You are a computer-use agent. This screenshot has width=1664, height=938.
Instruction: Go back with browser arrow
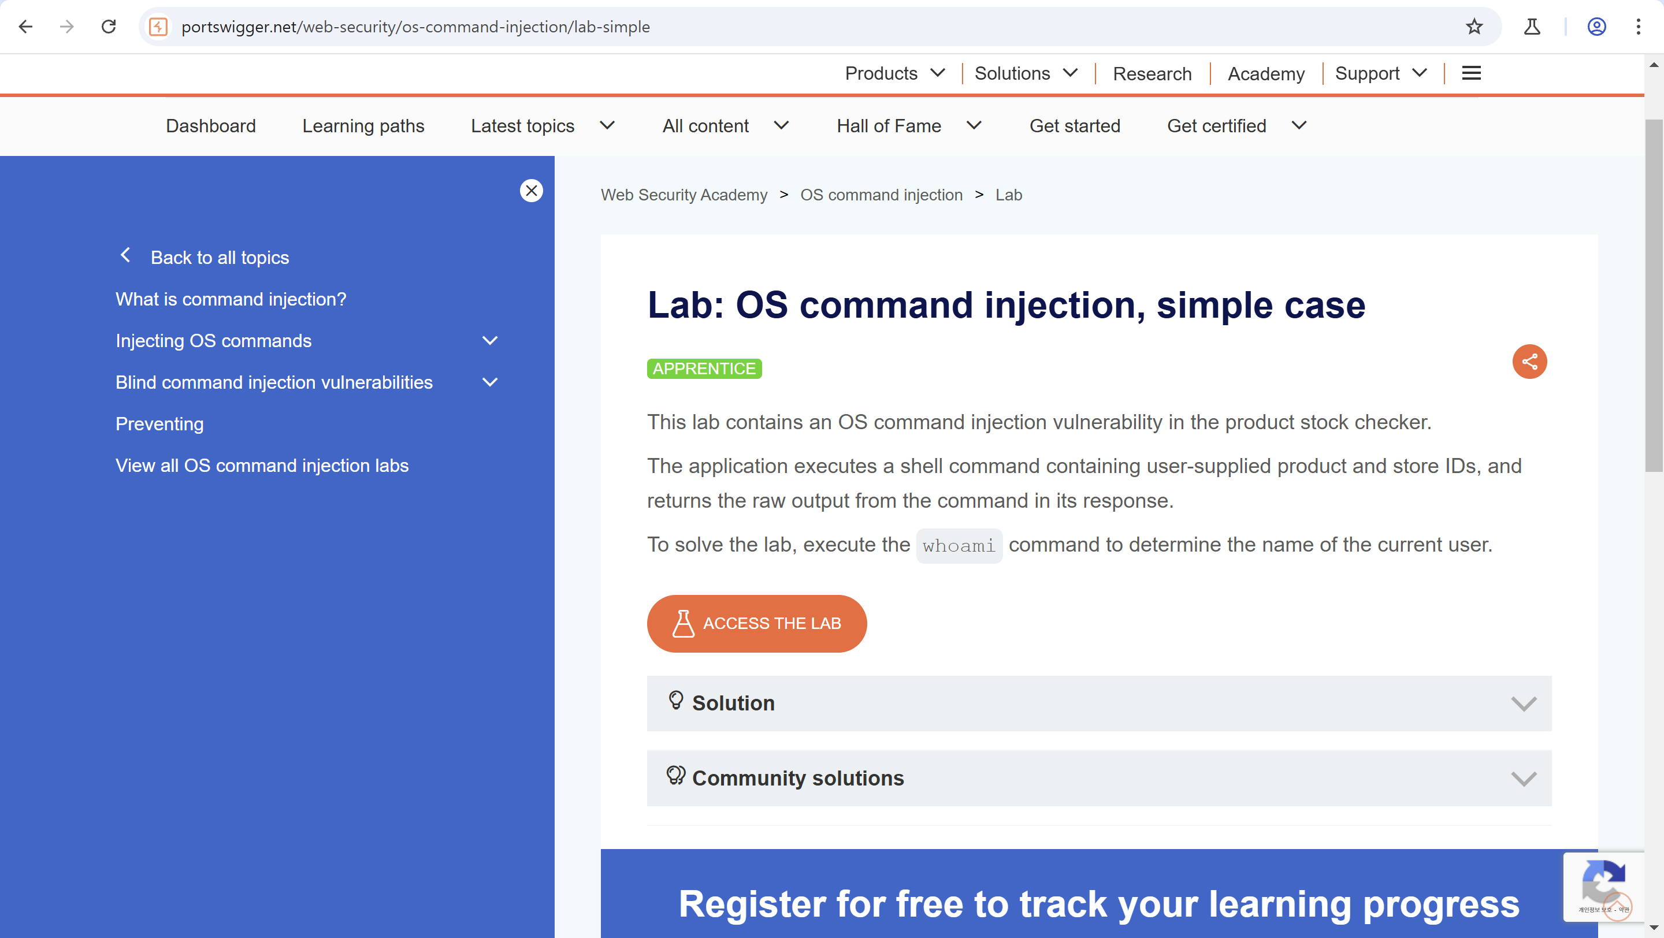26,27
